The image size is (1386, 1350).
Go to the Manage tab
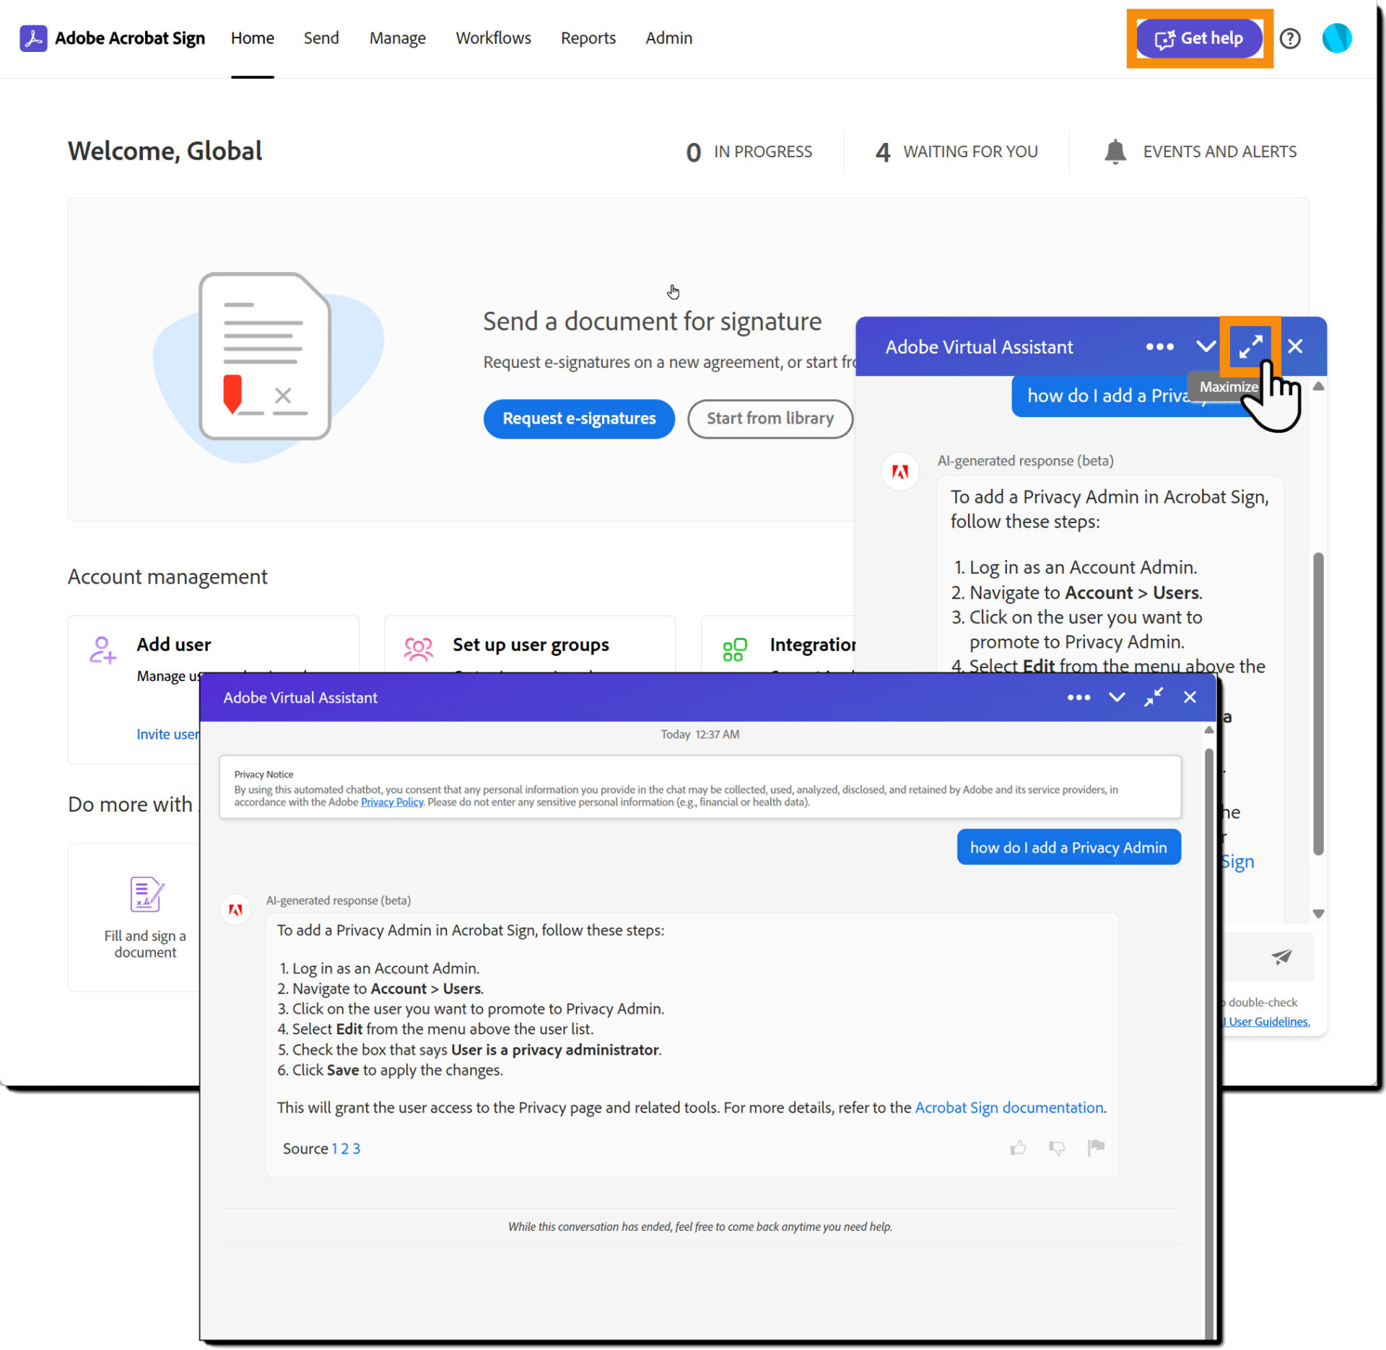click(x=397, y=38)
